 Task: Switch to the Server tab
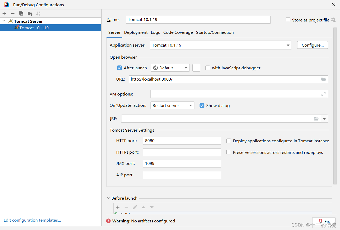point(114,32)
